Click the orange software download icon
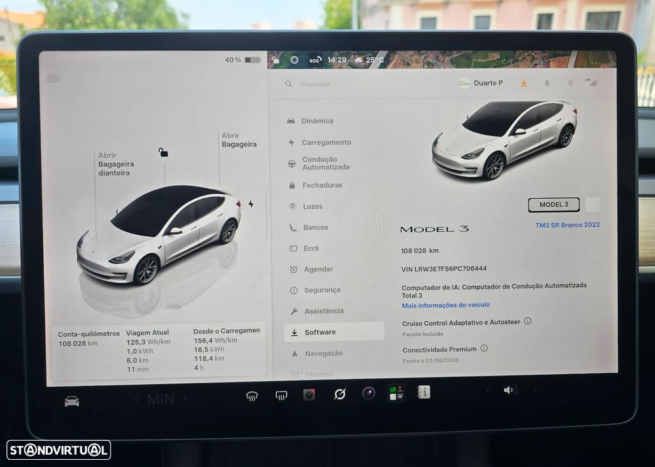The width and height of the screenshot is (655, 467). [523, 84]
